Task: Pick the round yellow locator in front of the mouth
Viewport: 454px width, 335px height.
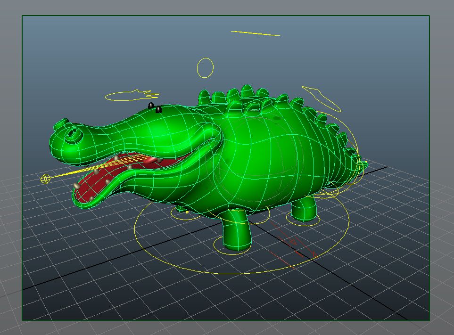Action: tap(46, 179)
